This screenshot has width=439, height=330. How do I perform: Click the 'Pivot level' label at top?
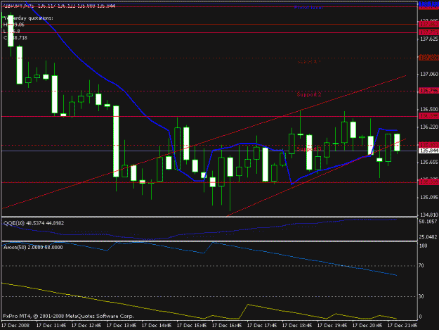[309, 7]
